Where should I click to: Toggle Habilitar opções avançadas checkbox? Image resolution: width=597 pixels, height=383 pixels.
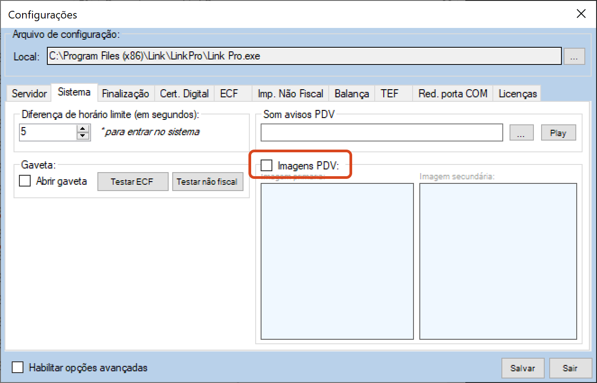[x=18, y=368]
